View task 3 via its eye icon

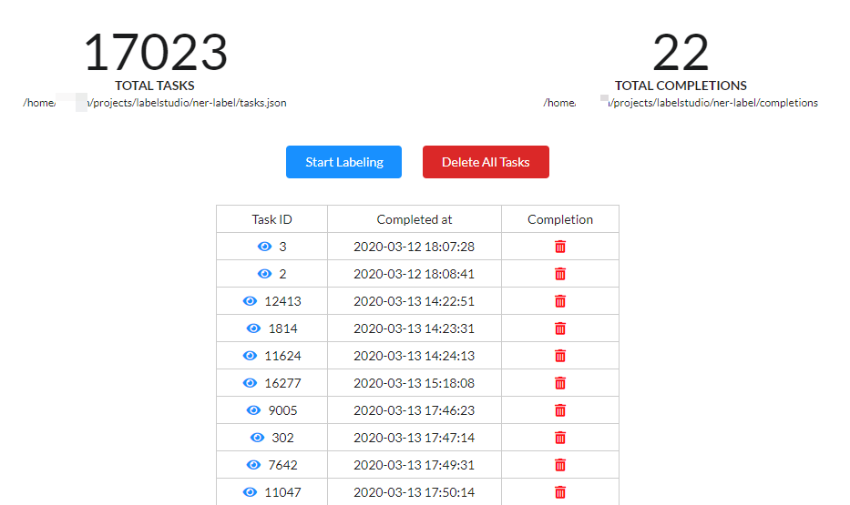pyautogui.click(x=264, y=247)
